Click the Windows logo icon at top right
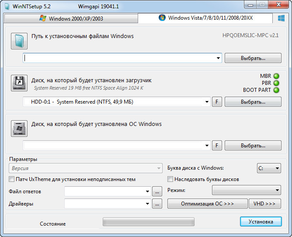This screenshot has width=292, height=237. [281, 18]
